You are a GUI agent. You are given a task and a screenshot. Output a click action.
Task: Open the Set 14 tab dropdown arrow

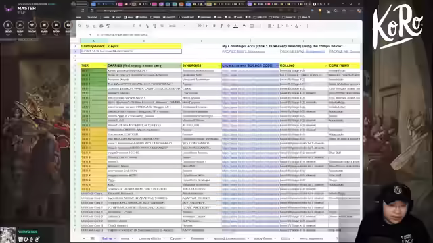pyautogui.click(x=115, y=238)
